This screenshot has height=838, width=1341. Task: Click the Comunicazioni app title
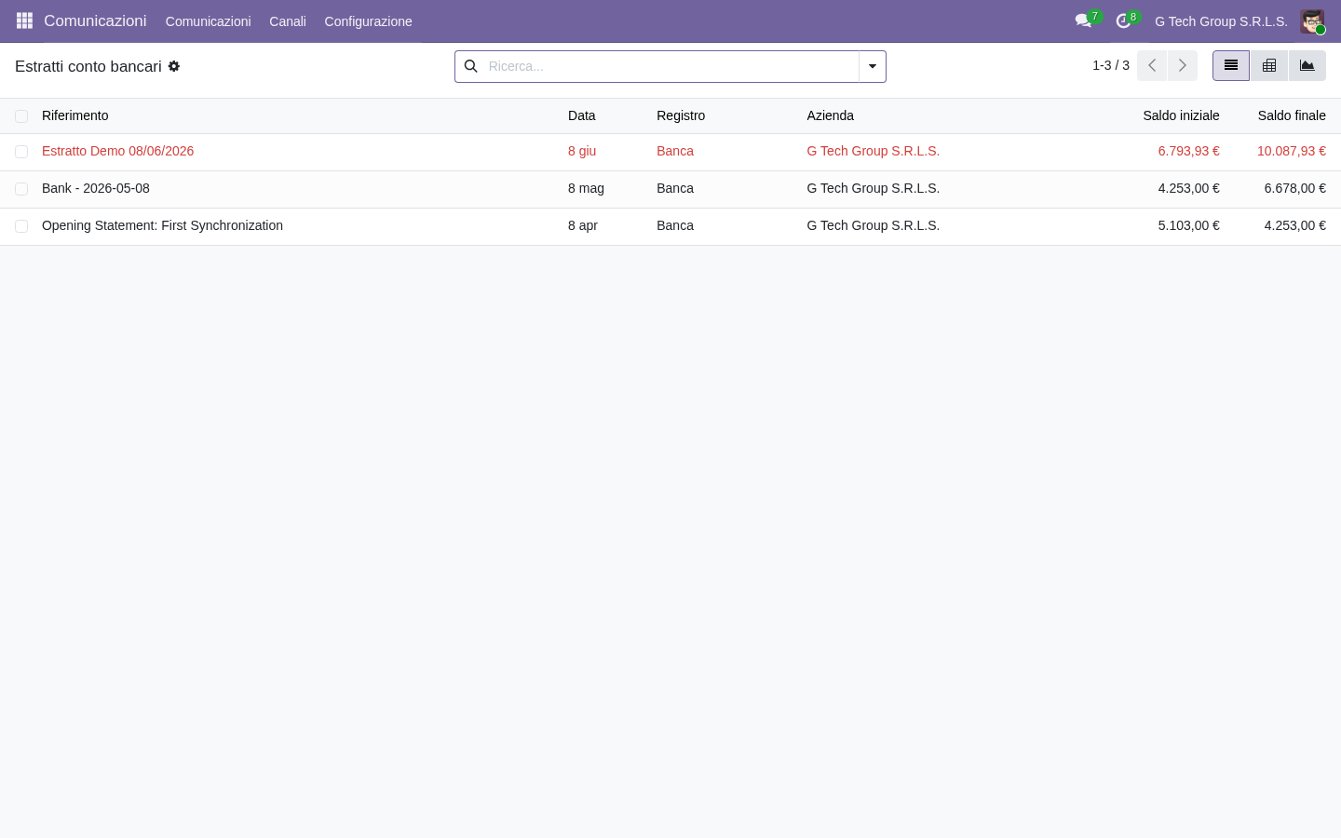(x=95, y=20)
